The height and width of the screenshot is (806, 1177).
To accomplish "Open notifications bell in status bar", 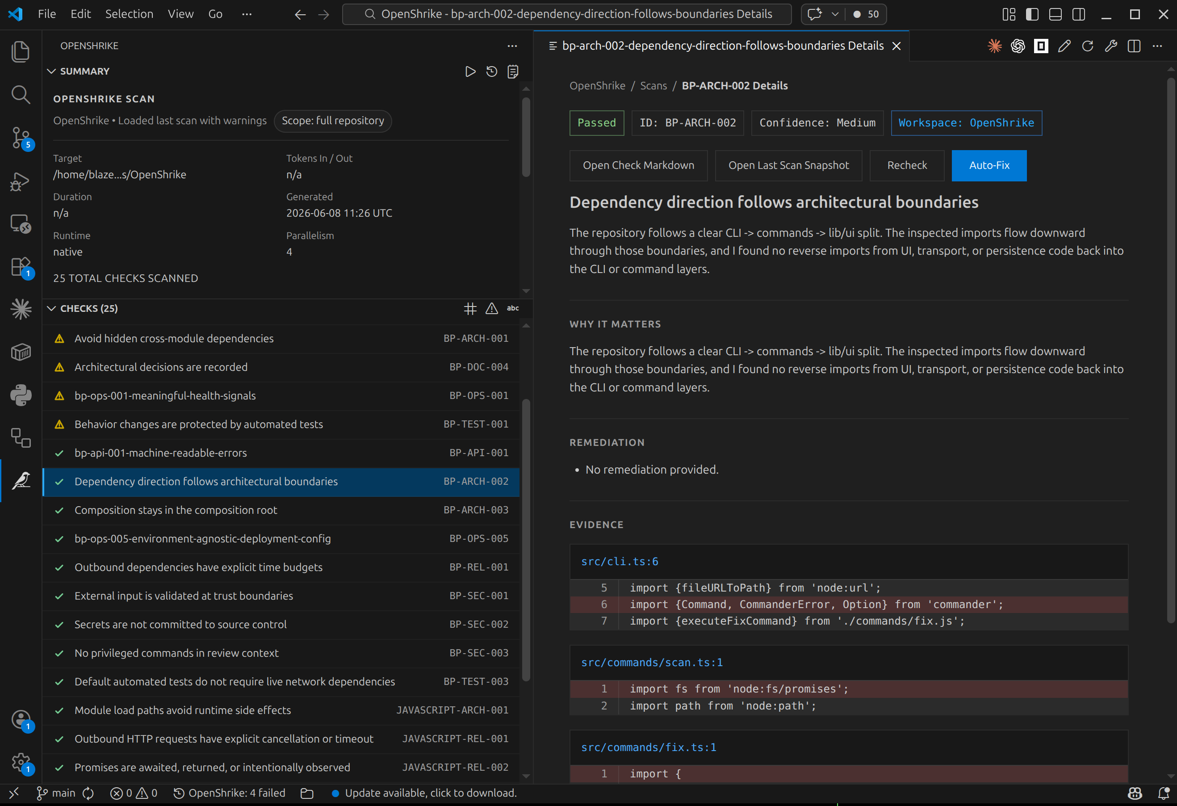I will click(x=1164, y=793).
